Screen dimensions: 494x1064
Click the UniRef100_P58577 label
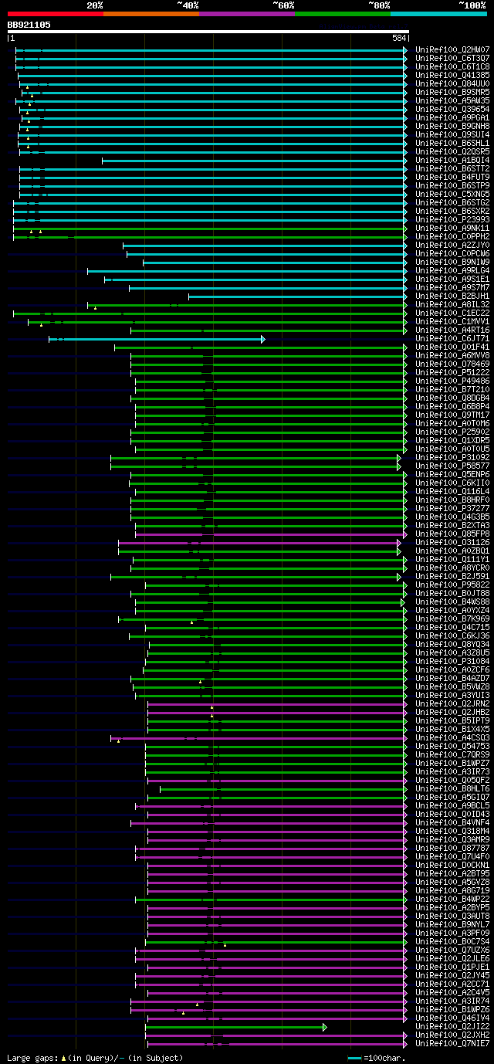[x=452, y=466]
